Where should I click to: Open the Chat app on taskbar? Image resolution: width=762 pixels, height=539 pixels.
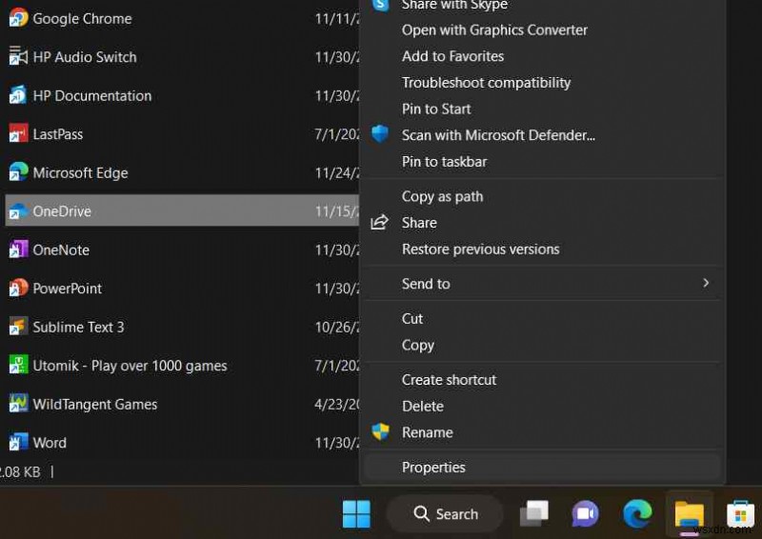(585, 513)
